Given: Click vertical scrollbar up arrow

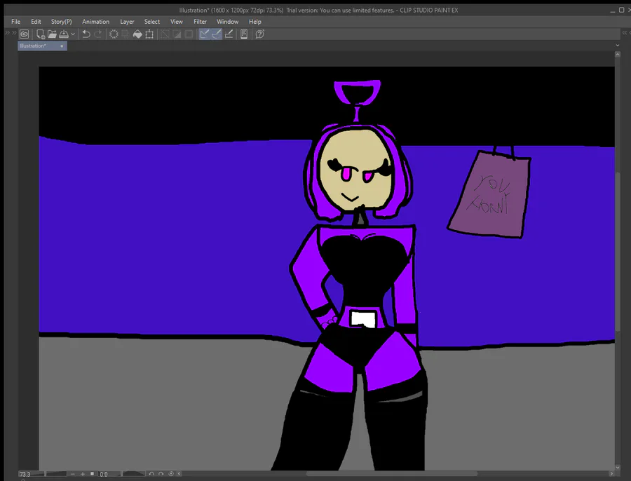Looking at the screenshot, I should coord(618,54).
